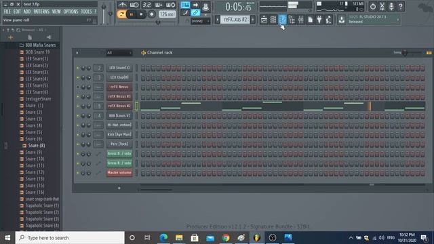The width and height of the screenshot is (434, 244).
Task: Unmute the reFX Nexus channel LED
Action: pos(78,87)
